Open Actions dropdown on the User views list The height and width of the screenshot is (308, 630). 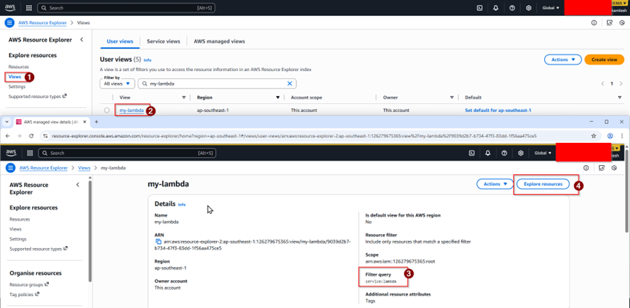click(563, 59)
